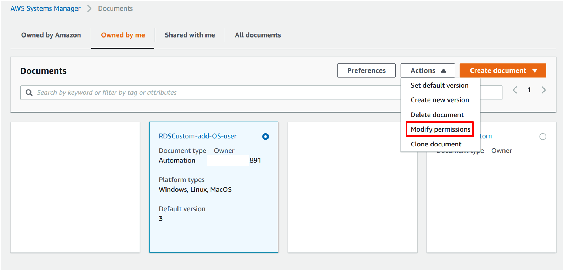Open the RDSCustom-add-OS-user document link
The height and width of the screenshot is (271, 564).
[x=198, y=136]
